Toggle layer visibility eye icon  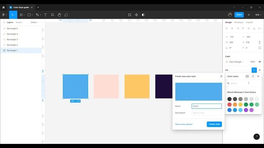pyautogui.click(x=259, y=62)
